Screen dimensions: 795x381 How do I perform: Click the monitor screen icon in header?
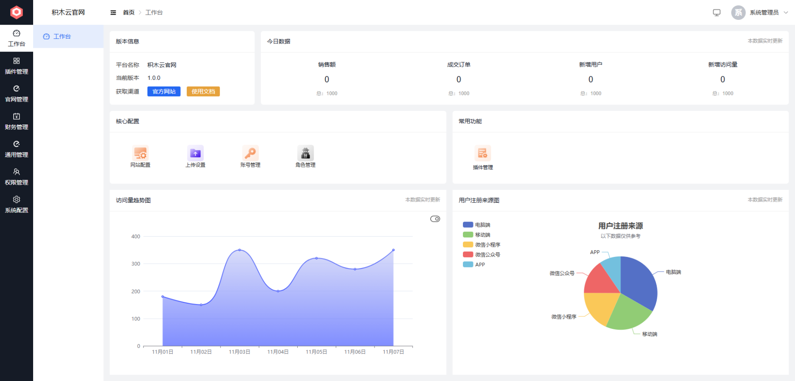coord(716,12)
